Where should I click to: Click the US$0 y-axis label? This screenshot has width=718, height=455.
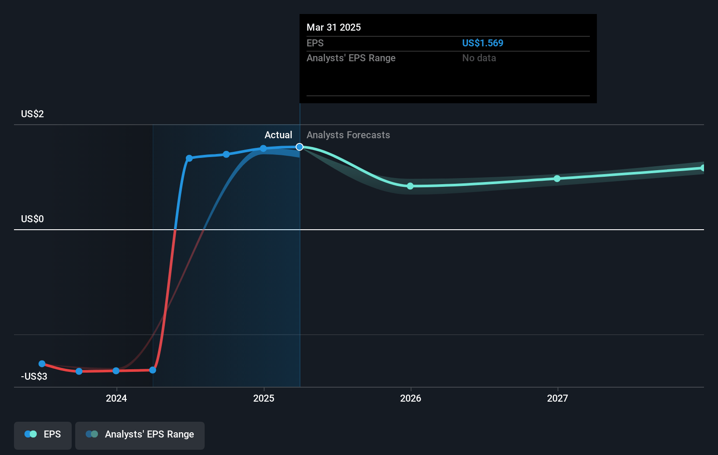click(32, 219)
